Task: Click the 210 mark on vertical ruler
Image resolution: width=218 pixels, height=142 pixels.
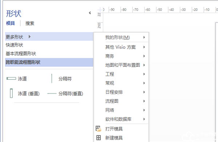Action: [x=99, y=25]
